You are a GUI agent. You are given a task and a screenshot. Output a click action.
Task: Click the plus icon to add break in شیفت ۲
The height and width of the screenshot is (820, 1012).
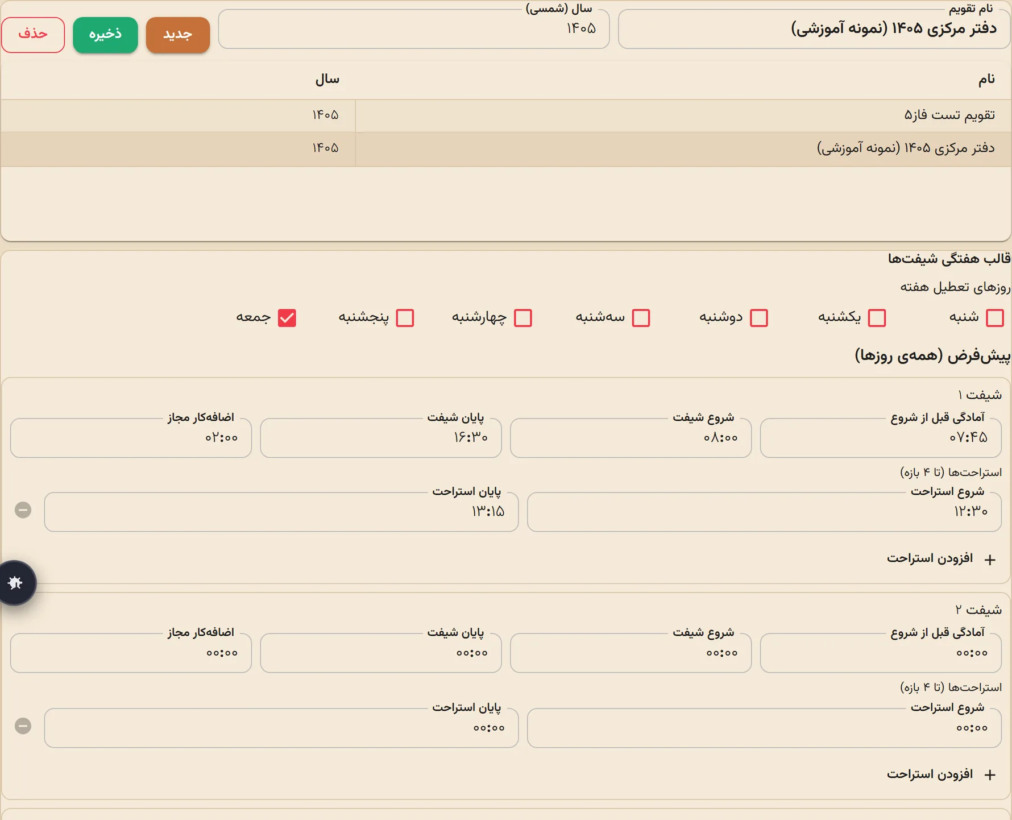coord(990,775)
